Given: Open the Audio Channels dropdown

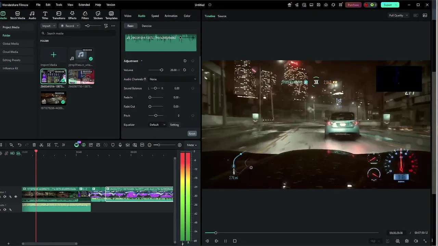Looking at the screenshot, I should click(x=173, y=79).
